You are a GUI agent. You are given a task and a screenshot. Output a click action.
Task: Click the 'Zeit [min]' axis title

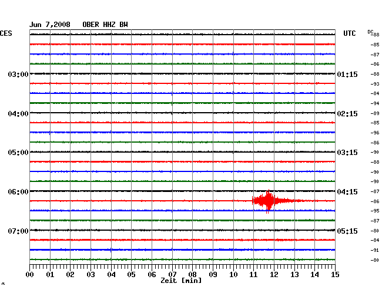[181, 281]
